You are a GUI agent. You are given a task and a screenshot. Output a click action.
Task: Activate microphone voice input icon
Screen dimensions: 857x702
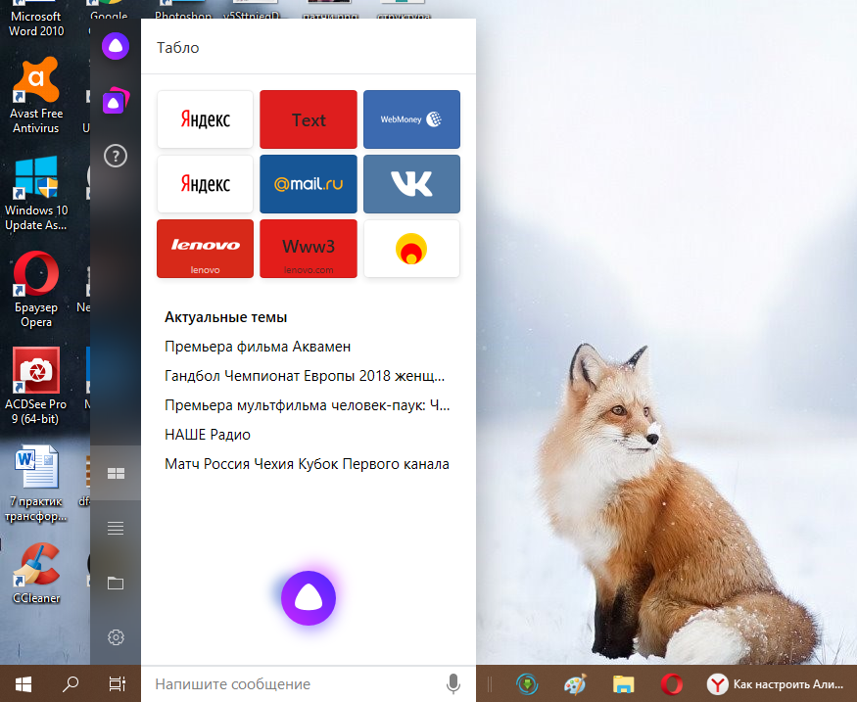(453, 683)
